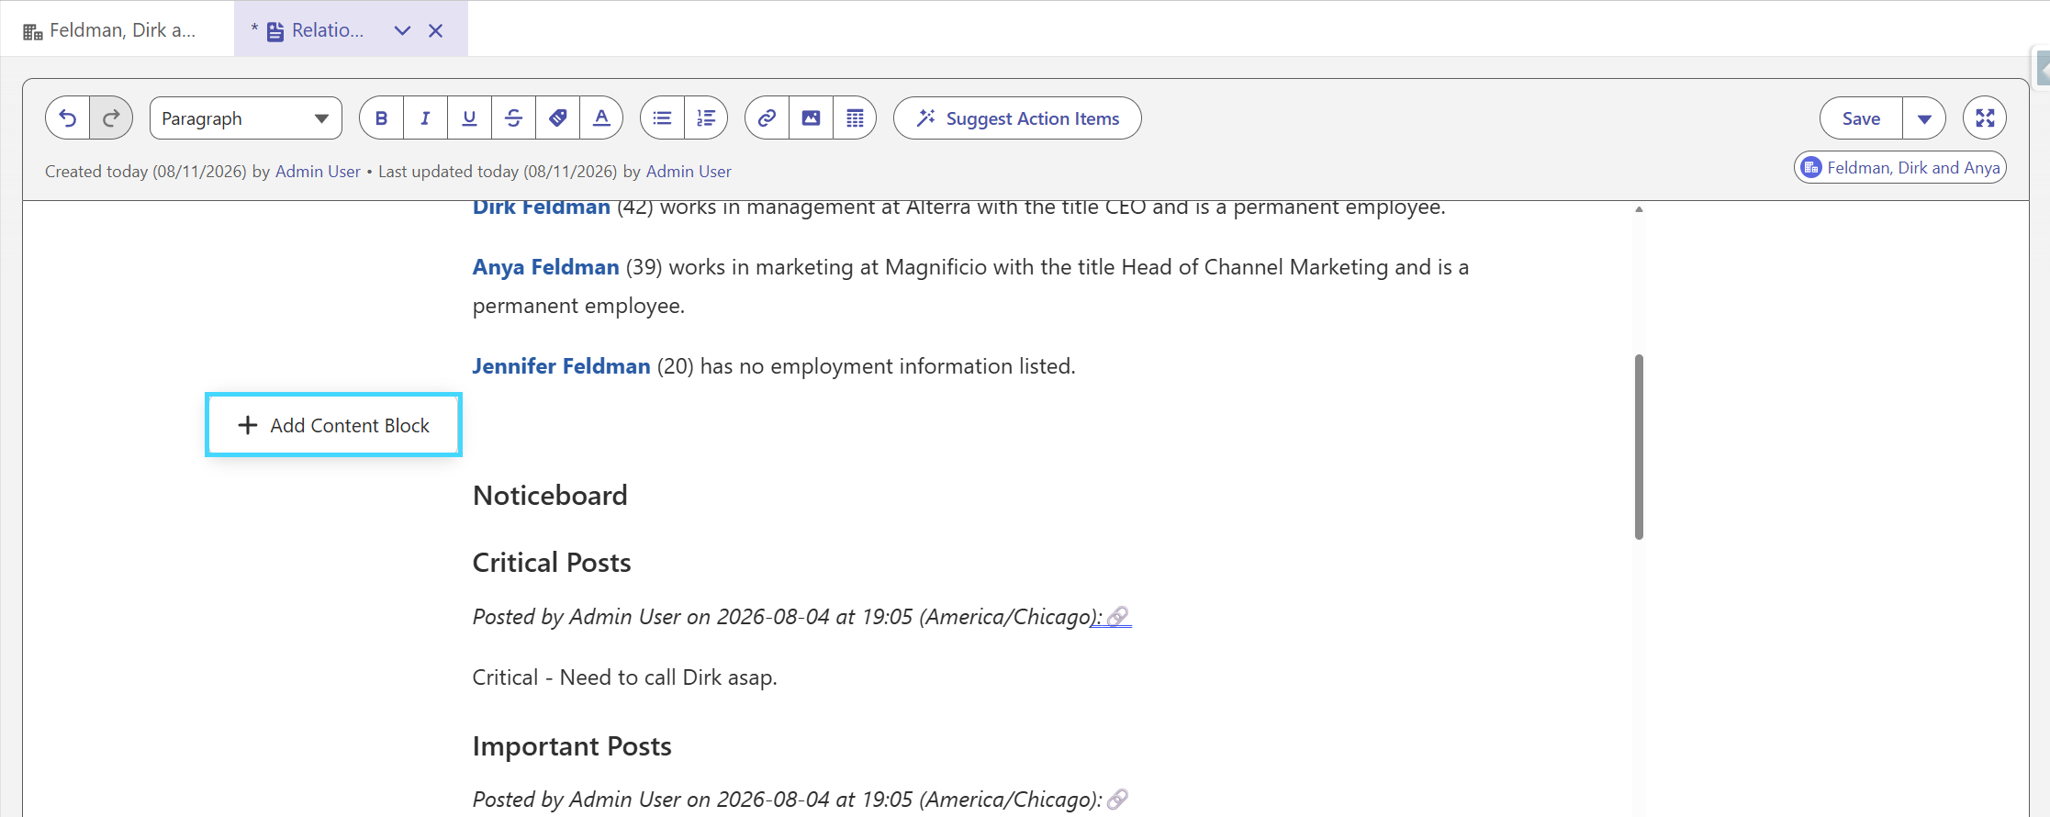Toggle italic formatting
Image resolution: width=2050 pixels, height=817 pixels.
click(425, 118)
